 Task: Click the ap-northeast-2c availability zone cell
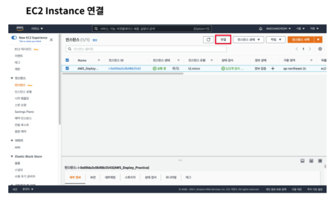(294, 68)
